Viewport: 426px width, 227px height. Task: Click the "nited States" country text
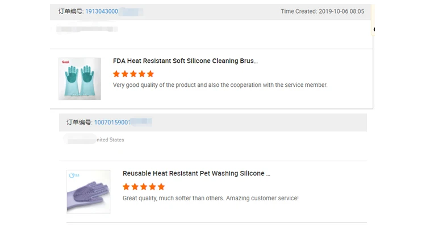[x=110, y=140]
